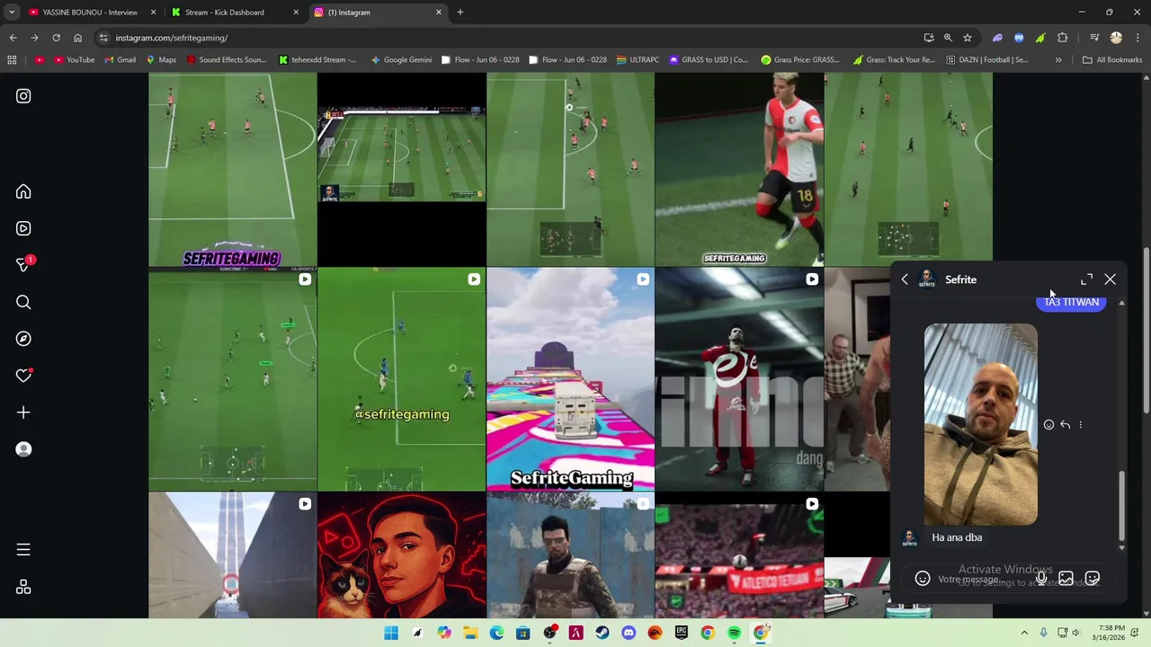Screen dimensions: 1151x647
Task: Open YouTube bookmark
Action: click(x=74, y=60)
